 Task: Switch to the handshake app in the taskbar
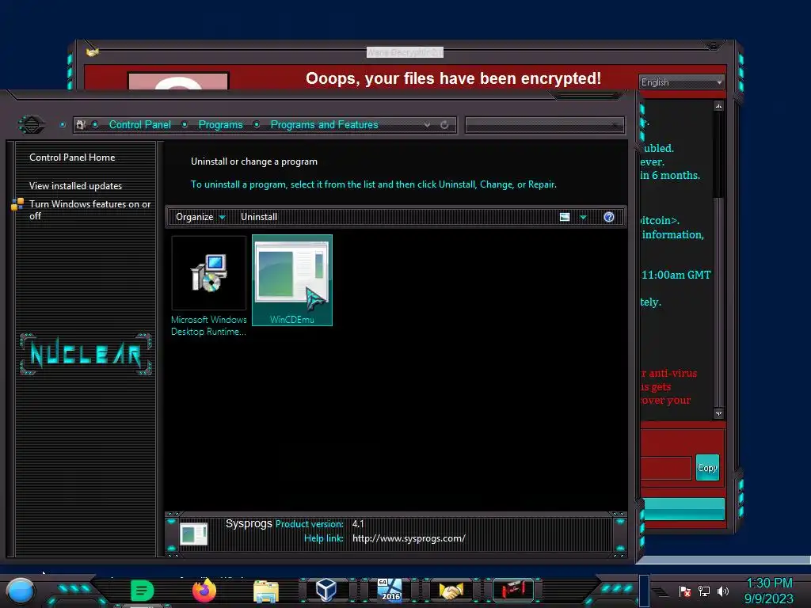click(451, 591)
